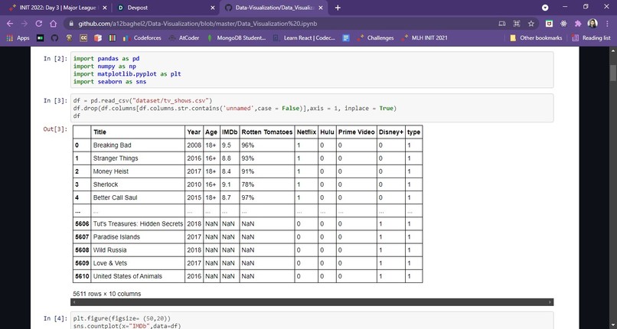Viewport: 617px width, 329px height.
Task: Click the address bar URL
Action: (x=198, y=24)
